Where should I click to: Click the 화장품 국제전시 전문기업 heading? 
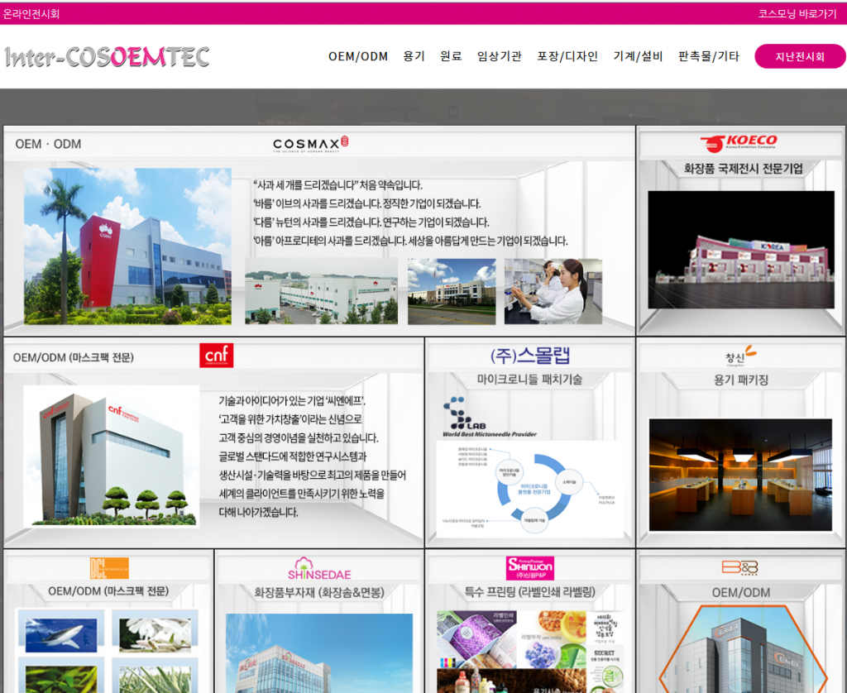pyautogui.click(x=744, y=169)
